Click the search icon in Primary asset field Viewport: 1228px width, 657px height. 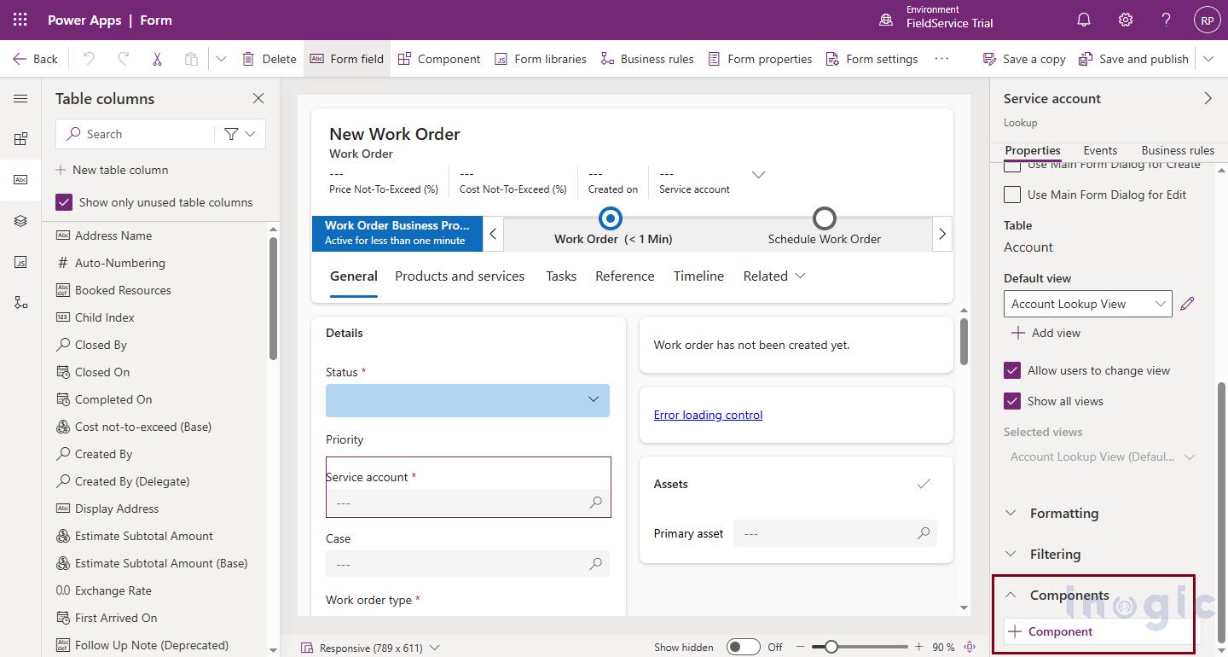924,533
